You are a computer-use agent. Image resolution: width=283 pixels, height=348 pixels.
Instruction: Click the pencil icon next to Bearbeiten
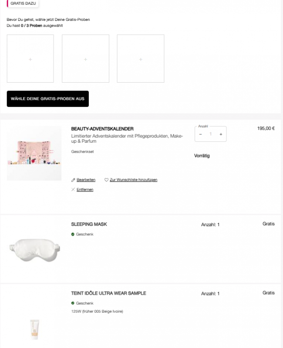coord(73,180)
